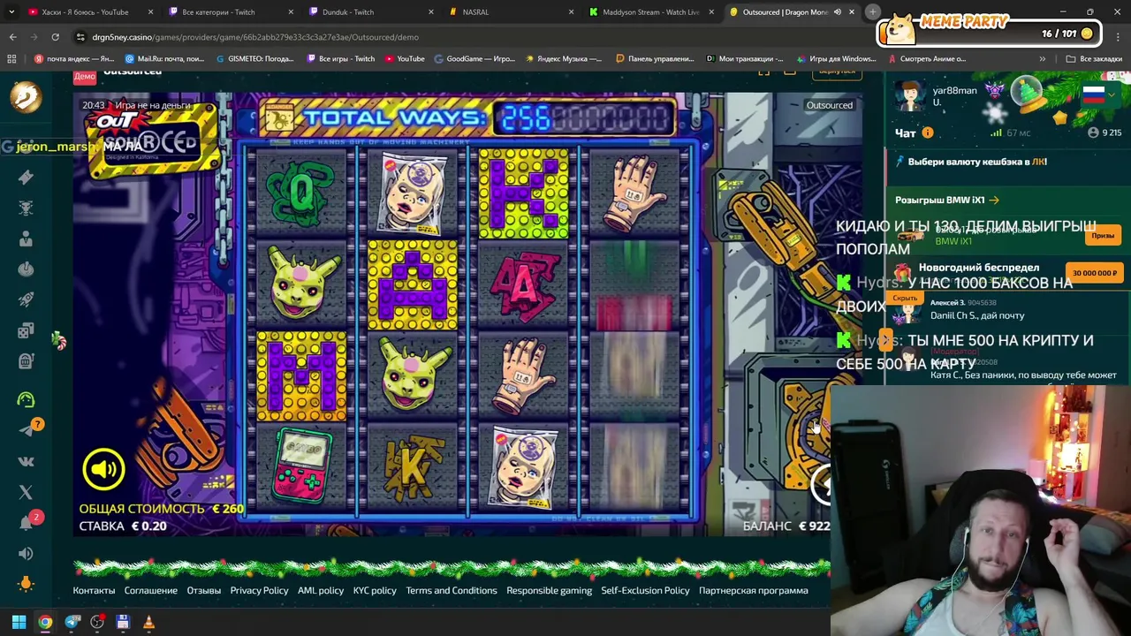Image resolution: width=1131 pixels, height=636 pixels.
Task: Click the online users count 9 215
Action: [1105, 133]
